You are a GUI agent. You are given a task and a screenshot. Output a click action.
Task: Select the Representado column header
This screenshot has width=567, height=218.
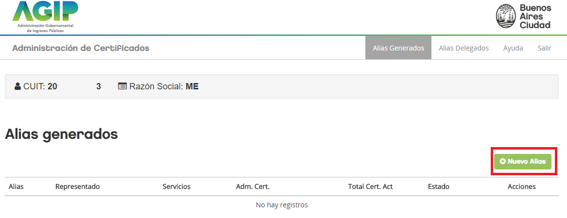[77, 186]
